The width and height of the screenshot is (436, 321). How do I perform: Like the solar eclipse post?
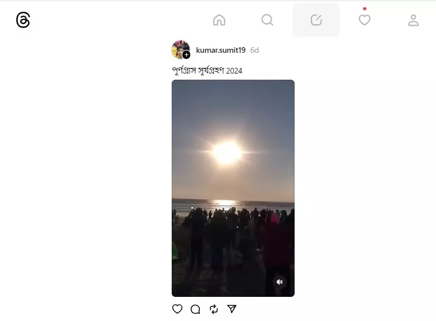(x=177, y=309)
